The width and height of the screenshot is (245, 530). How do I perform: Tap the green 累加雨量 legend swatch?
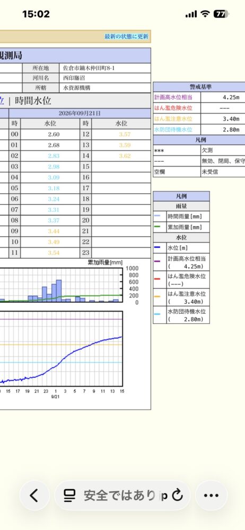click(x=157, y=227)
